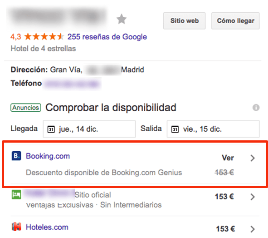Screen dimensions: 268x238
Task: Click the Booking.com logo icon
Action: pyautogui.click(x=16, y=156)
